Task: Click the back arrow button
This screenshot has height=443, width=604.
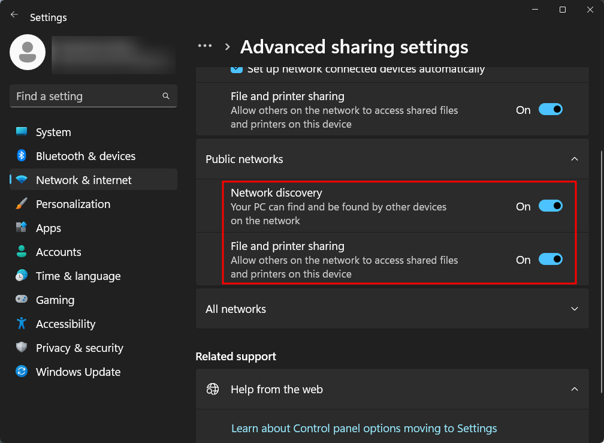Action: point(14,14)
